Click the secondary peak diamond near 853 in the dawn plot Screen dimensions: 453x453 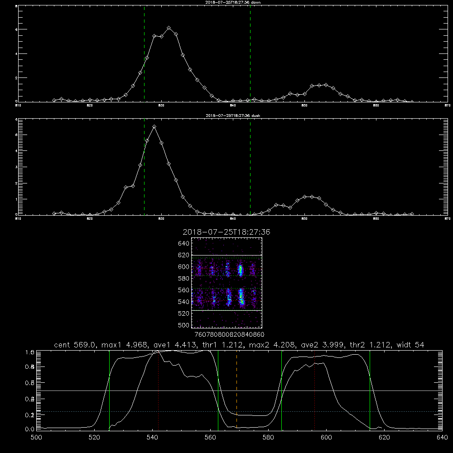click(x=326, y=85)
